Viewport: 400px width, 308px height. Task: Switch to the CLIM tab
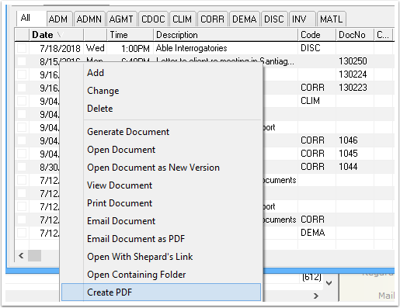coord(183,19)
